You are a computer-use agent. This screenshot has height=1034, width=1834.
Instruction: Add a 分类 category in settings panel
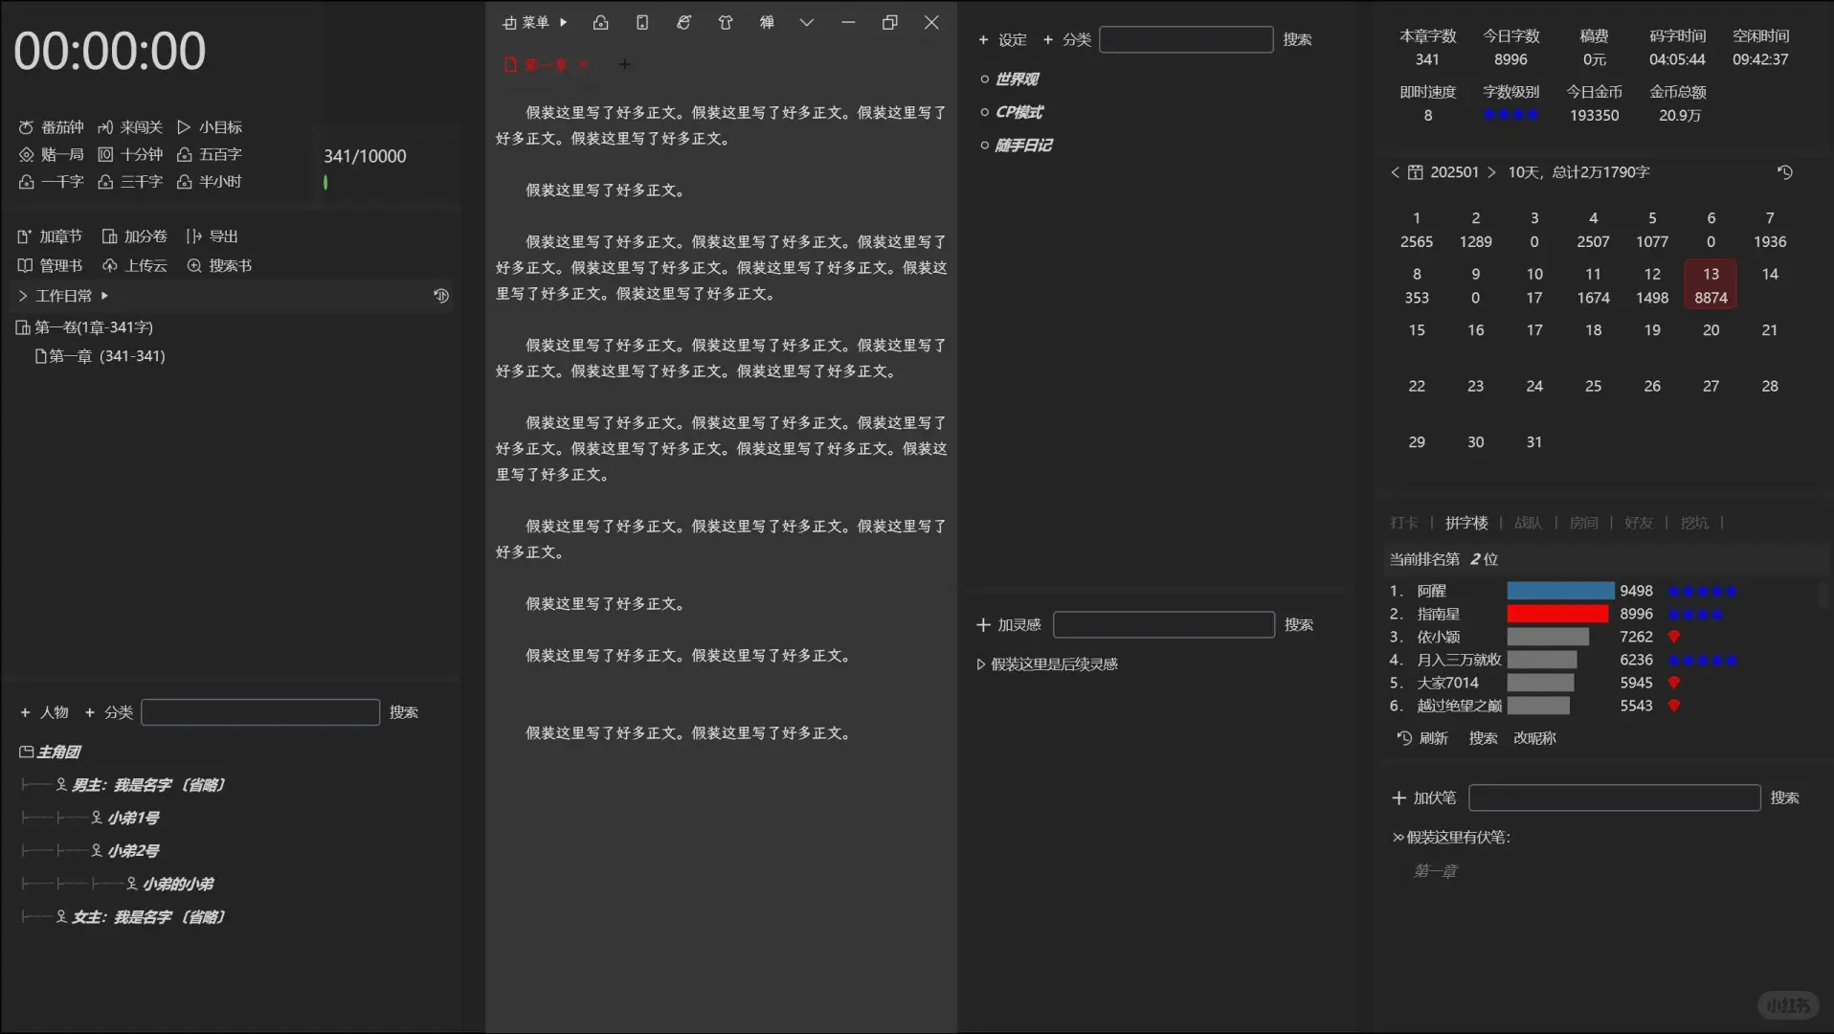[1067, 40]
